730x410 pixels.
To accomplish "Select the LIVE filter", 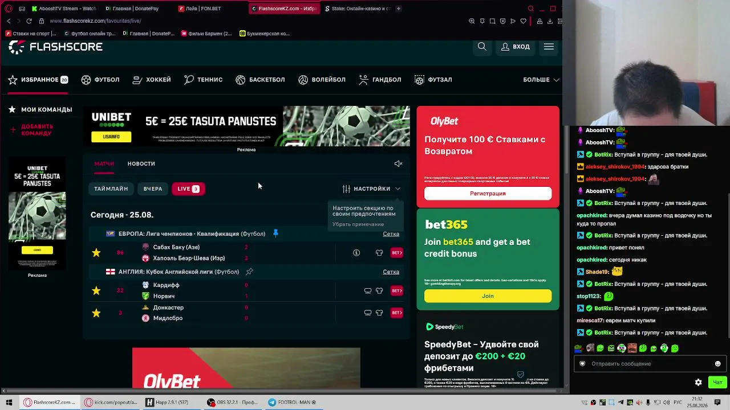I will coord(188,188).
